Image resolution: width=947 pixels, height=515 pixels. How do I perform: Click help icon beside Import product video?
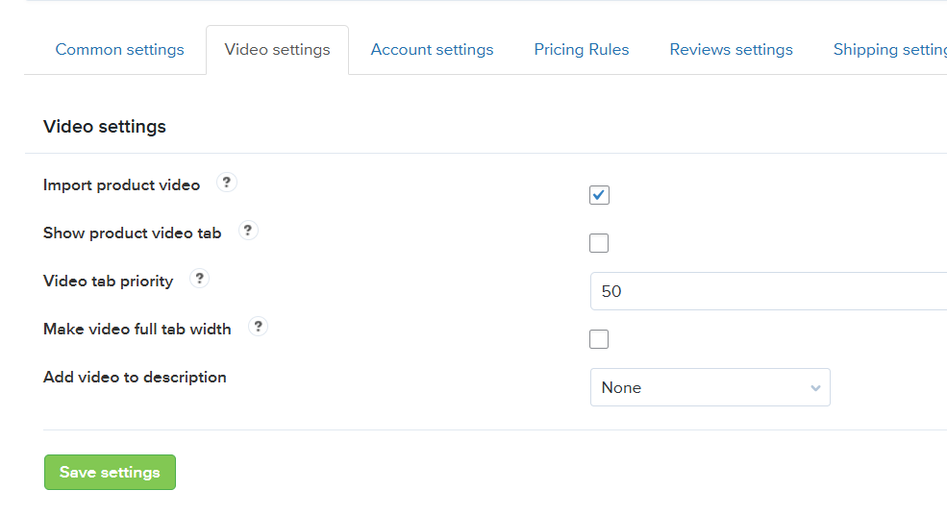227,184
